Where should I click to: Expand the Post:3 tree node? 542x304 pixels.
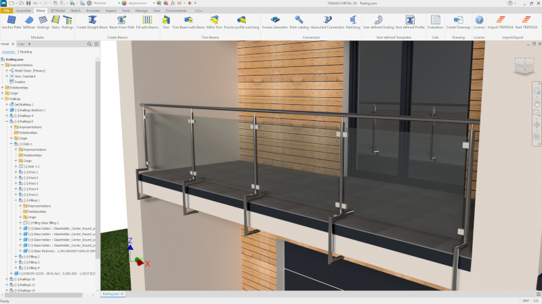click(16, 183)
